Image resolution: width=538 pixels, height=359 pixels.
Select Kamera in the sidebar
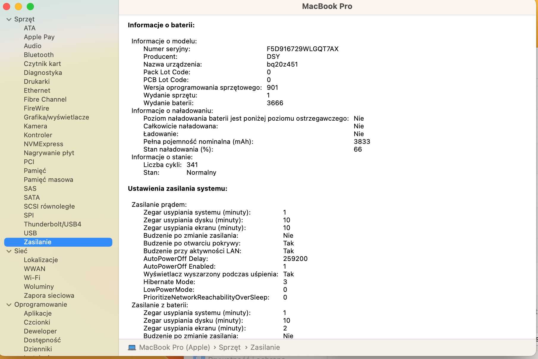(x=36, y=126)
